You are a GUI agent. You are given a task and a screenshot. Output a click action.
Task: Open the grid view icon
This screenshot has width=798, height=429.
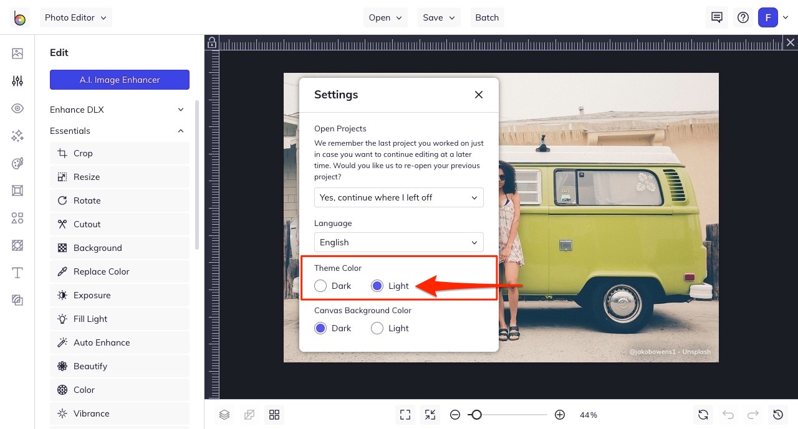[274, 415]
